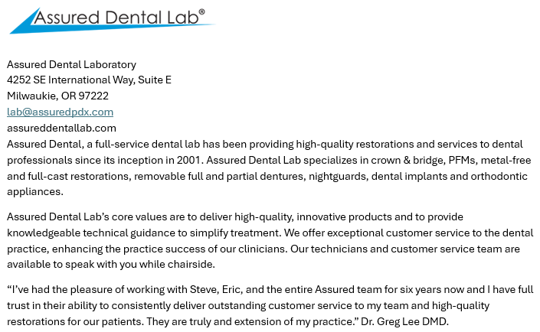This screenshot has width=540, height=332.
Task: Click the Milwaukie, OR 97222 line
Action: coord(57,96)
